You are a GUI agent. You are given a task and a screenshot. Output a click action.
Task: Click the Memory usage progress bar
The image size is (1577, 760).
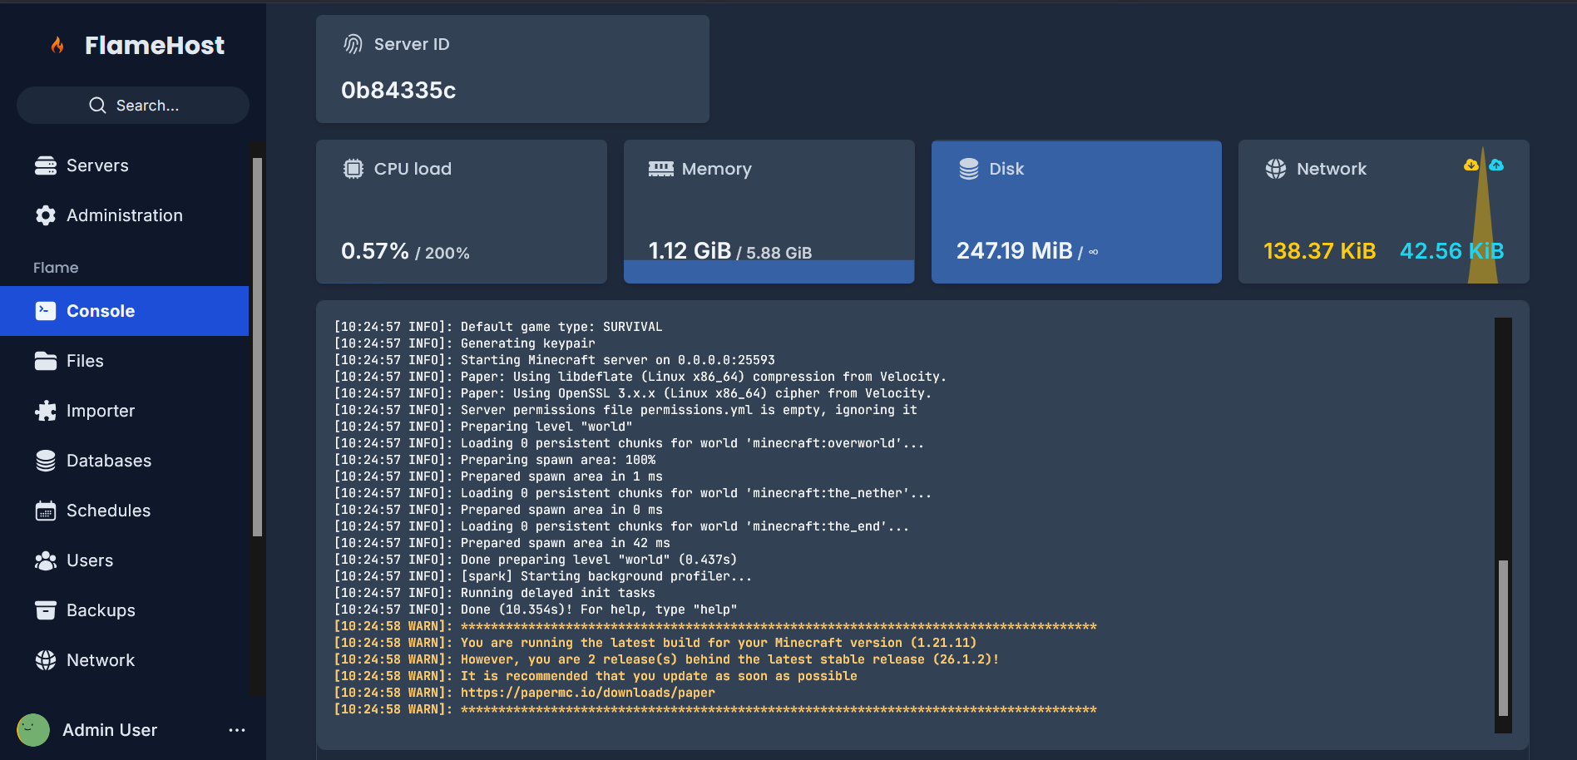(769, 272)
